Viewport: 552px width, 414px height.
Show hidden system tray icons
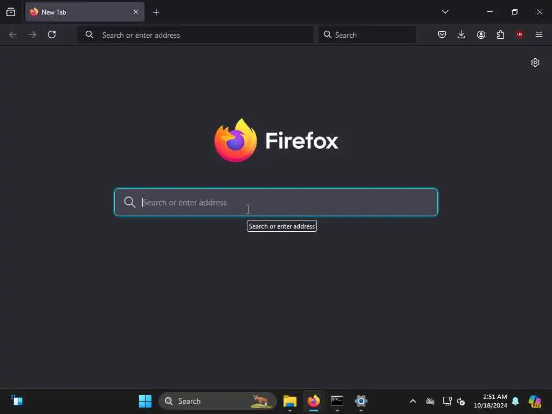(413, 401)
